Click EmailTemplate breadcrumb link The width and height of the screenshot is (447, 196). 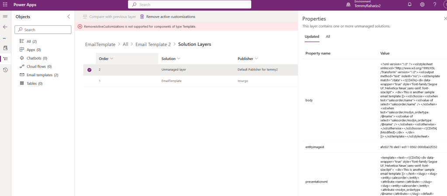pos(100,44)
